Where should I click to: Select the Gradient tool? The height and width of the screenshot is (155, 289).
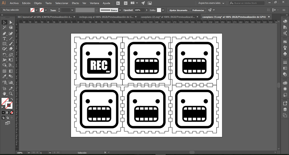[x=11, y=71]
